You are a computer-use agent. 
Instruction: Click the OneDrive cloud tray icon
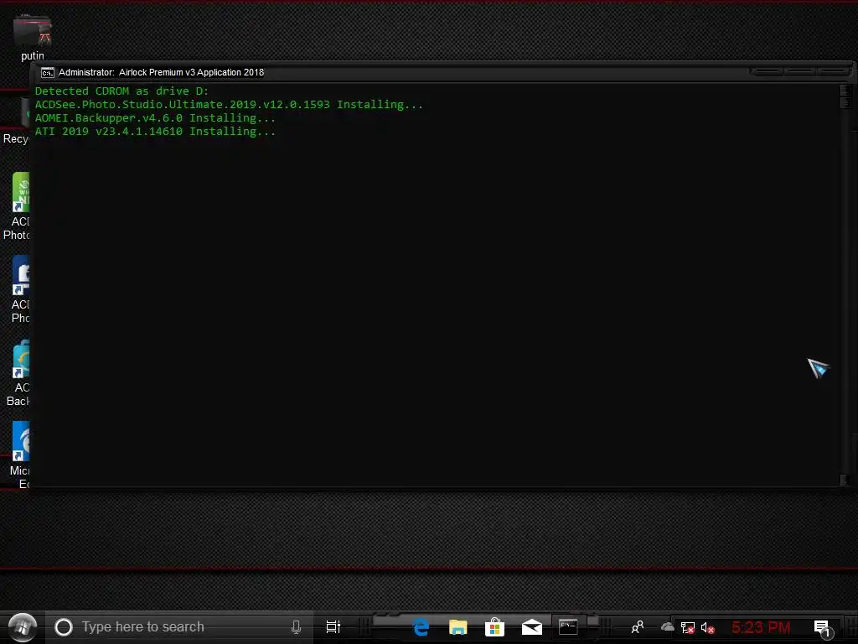pos(667,627)
